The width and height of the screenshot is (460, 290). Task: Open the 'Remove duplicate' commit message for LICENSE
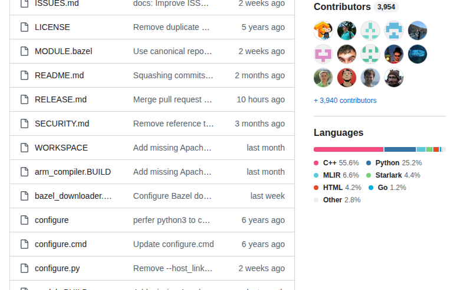pos(172,27)
